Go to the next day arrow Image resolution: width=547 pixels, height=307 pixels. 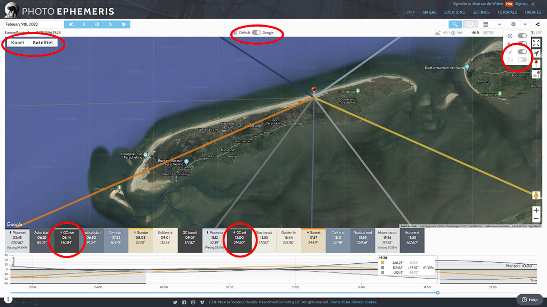(111, 25)
